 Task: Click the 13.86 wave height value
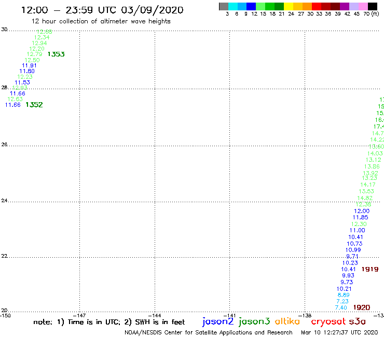(372, 166)
